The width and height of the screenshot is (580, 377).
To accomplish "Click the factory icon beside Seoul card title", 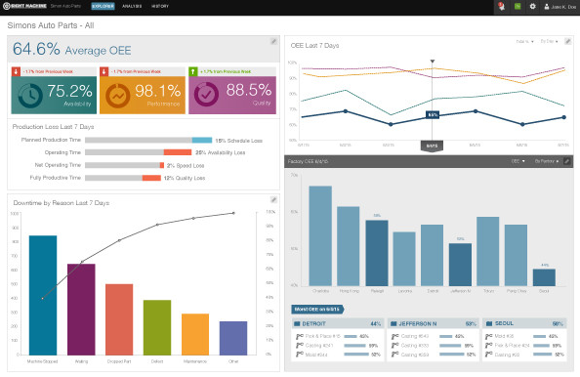I will [489, 323].
